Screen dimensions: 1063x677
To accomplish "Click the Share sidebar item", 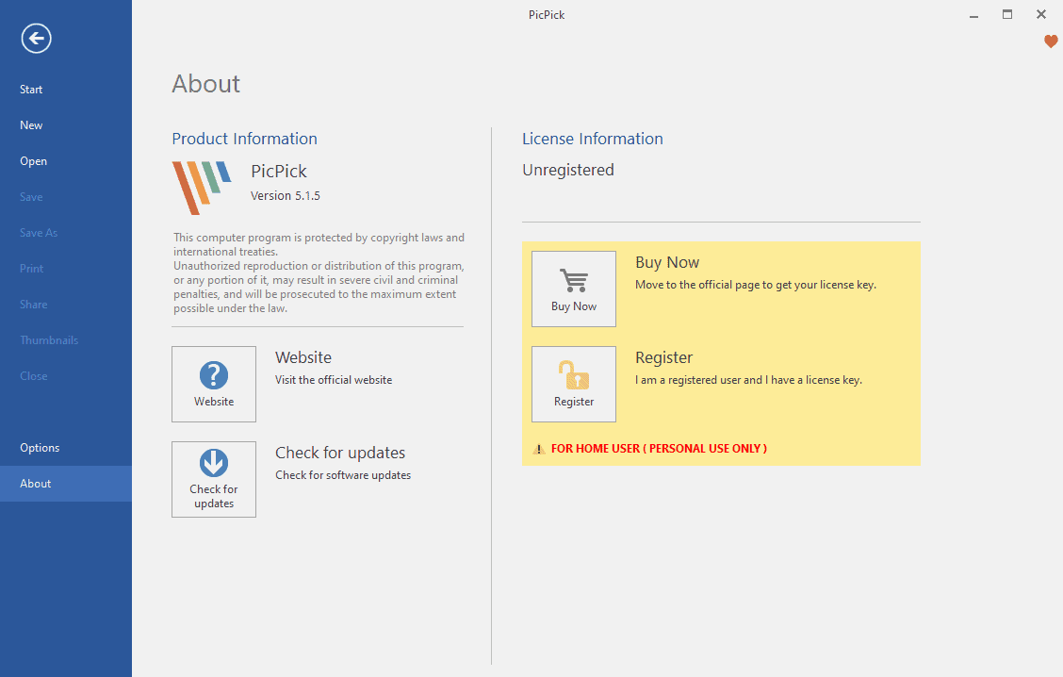I will pos(66,305).
